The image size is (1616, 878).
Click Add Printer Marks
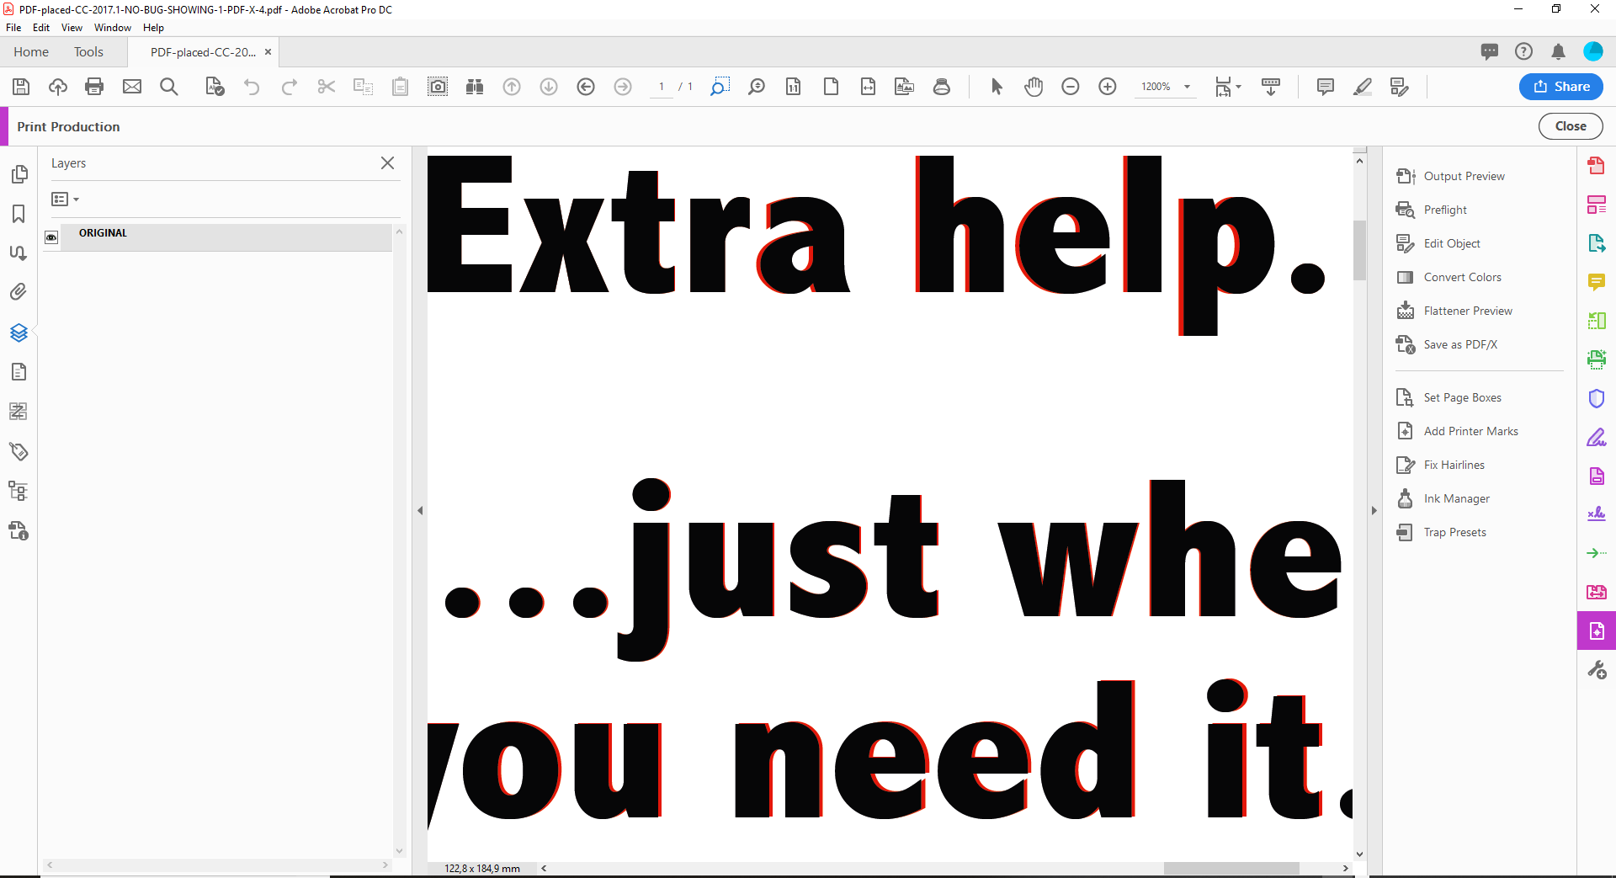pyautogui.click(x=1470, y=431)
